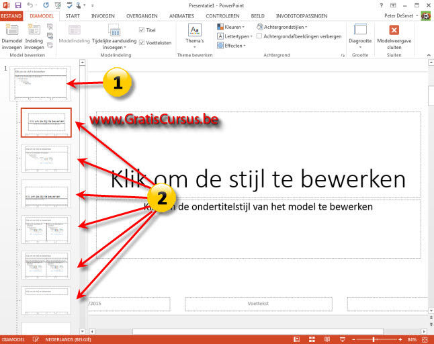Image resolution: width=434 pixels, height=344 pixels.
Task: Toggle touch/mouse mode icon
Action: coord(79,5)
